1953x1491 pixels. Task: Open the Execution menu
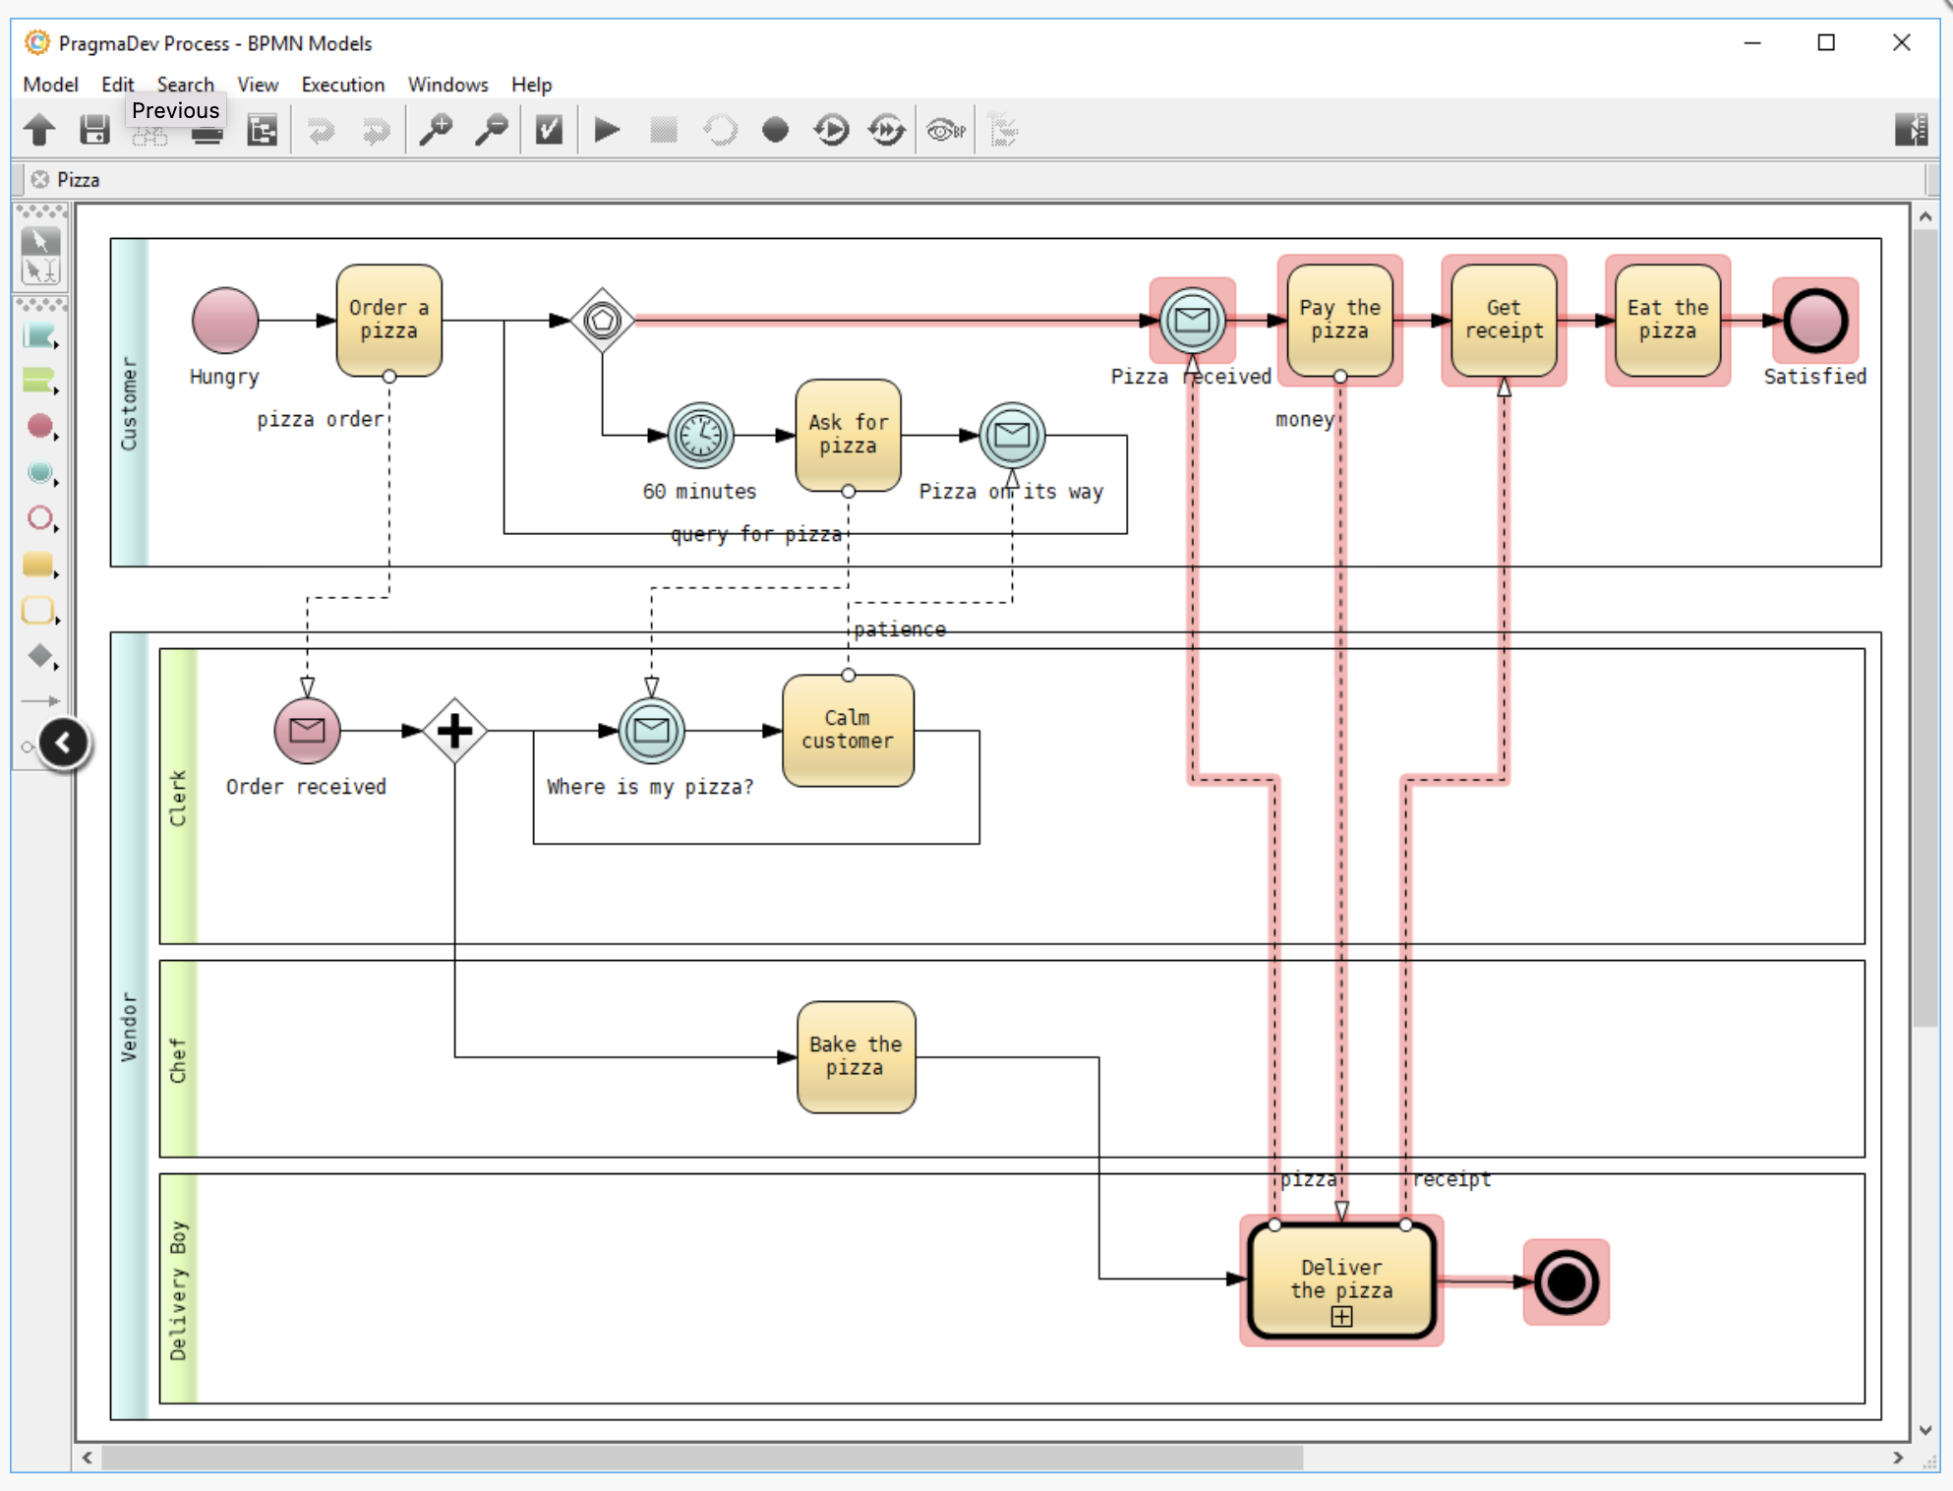tap(342, 85)
